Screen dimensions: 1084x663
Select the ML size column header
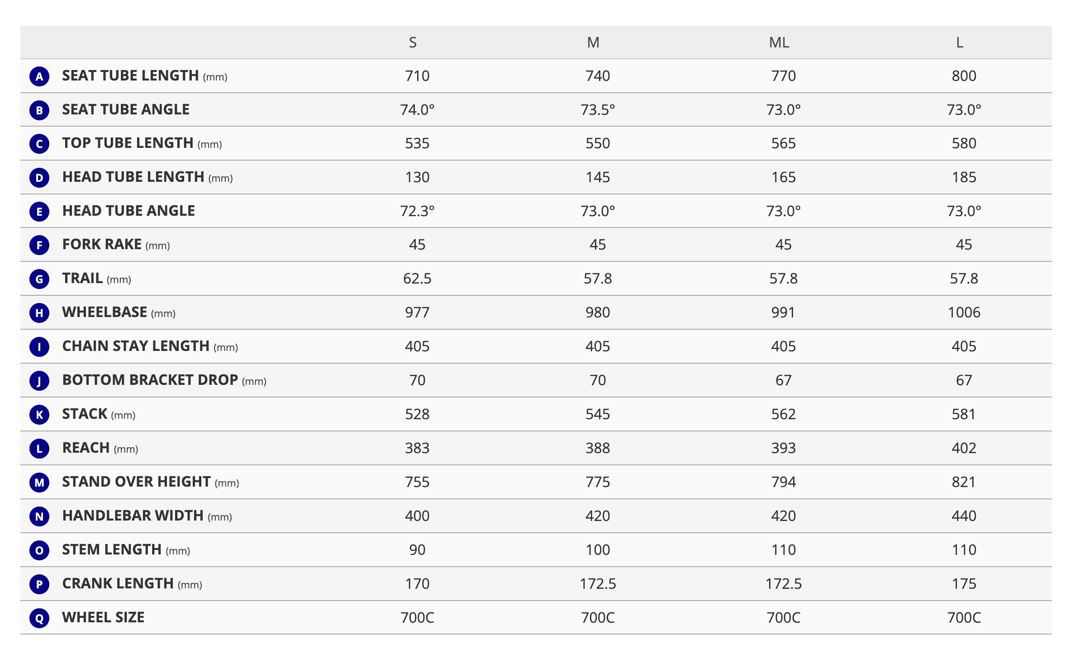tap(779, 43)
